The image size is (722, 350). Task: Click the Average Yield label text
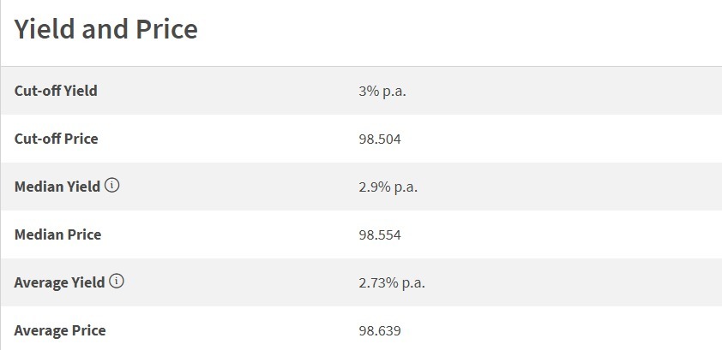click(59, 282)
